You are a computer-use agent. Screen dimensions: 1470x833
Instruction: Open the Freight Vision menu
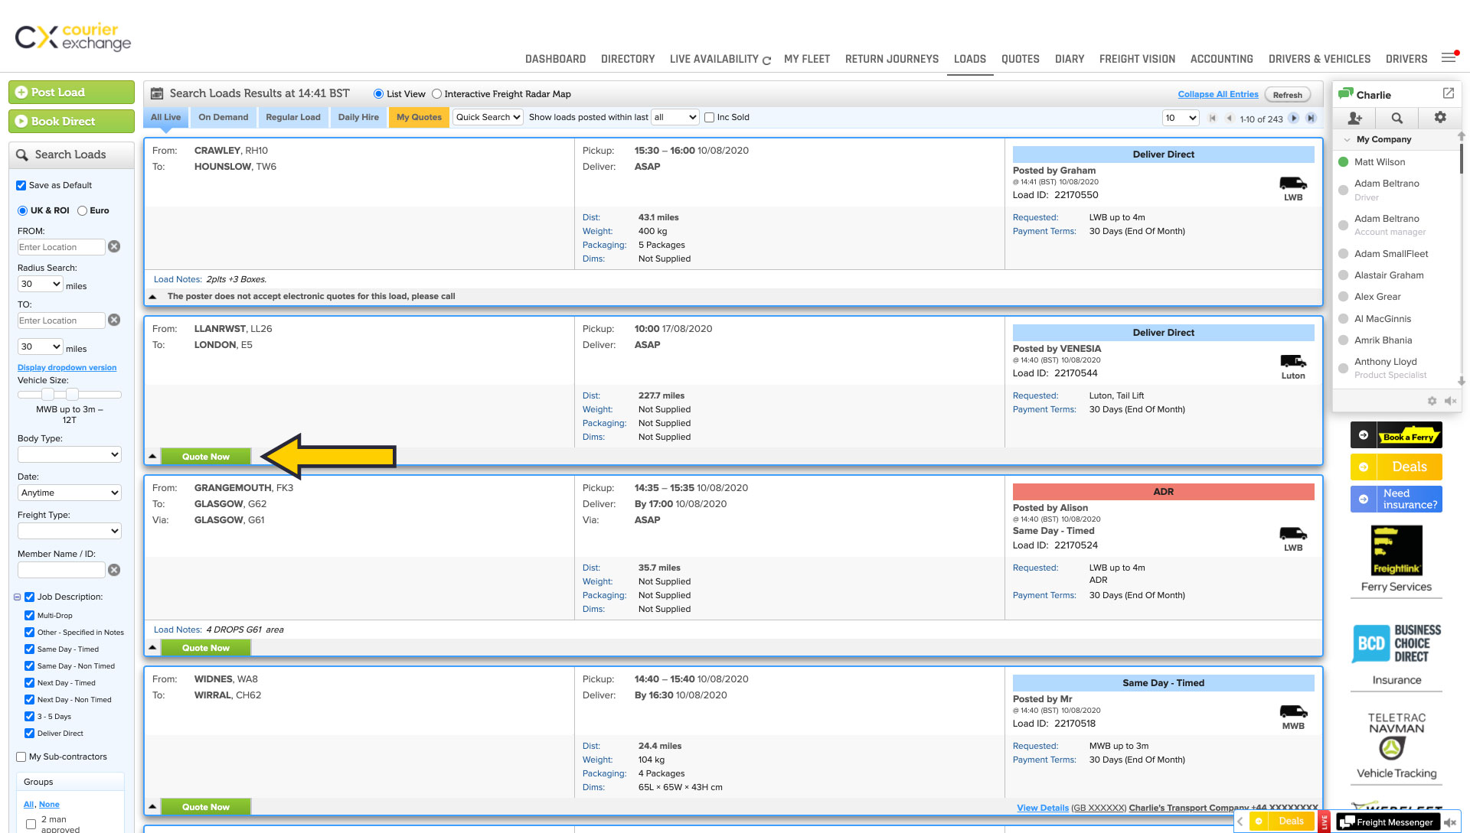(1137, 59)
